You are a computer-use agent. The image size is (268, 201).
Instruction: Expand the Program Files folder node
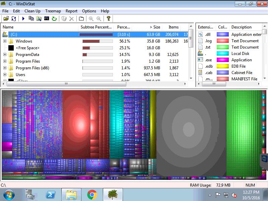5,61
